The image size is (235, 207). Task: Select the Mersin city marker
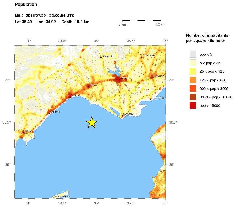coord(70,97)
